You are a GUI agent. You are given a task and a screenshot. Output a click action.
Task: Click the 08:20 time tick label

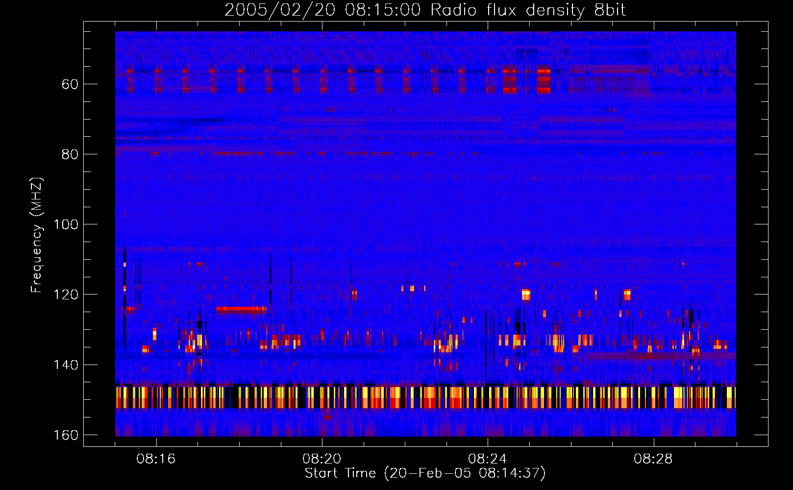click(x=322, y=459)
